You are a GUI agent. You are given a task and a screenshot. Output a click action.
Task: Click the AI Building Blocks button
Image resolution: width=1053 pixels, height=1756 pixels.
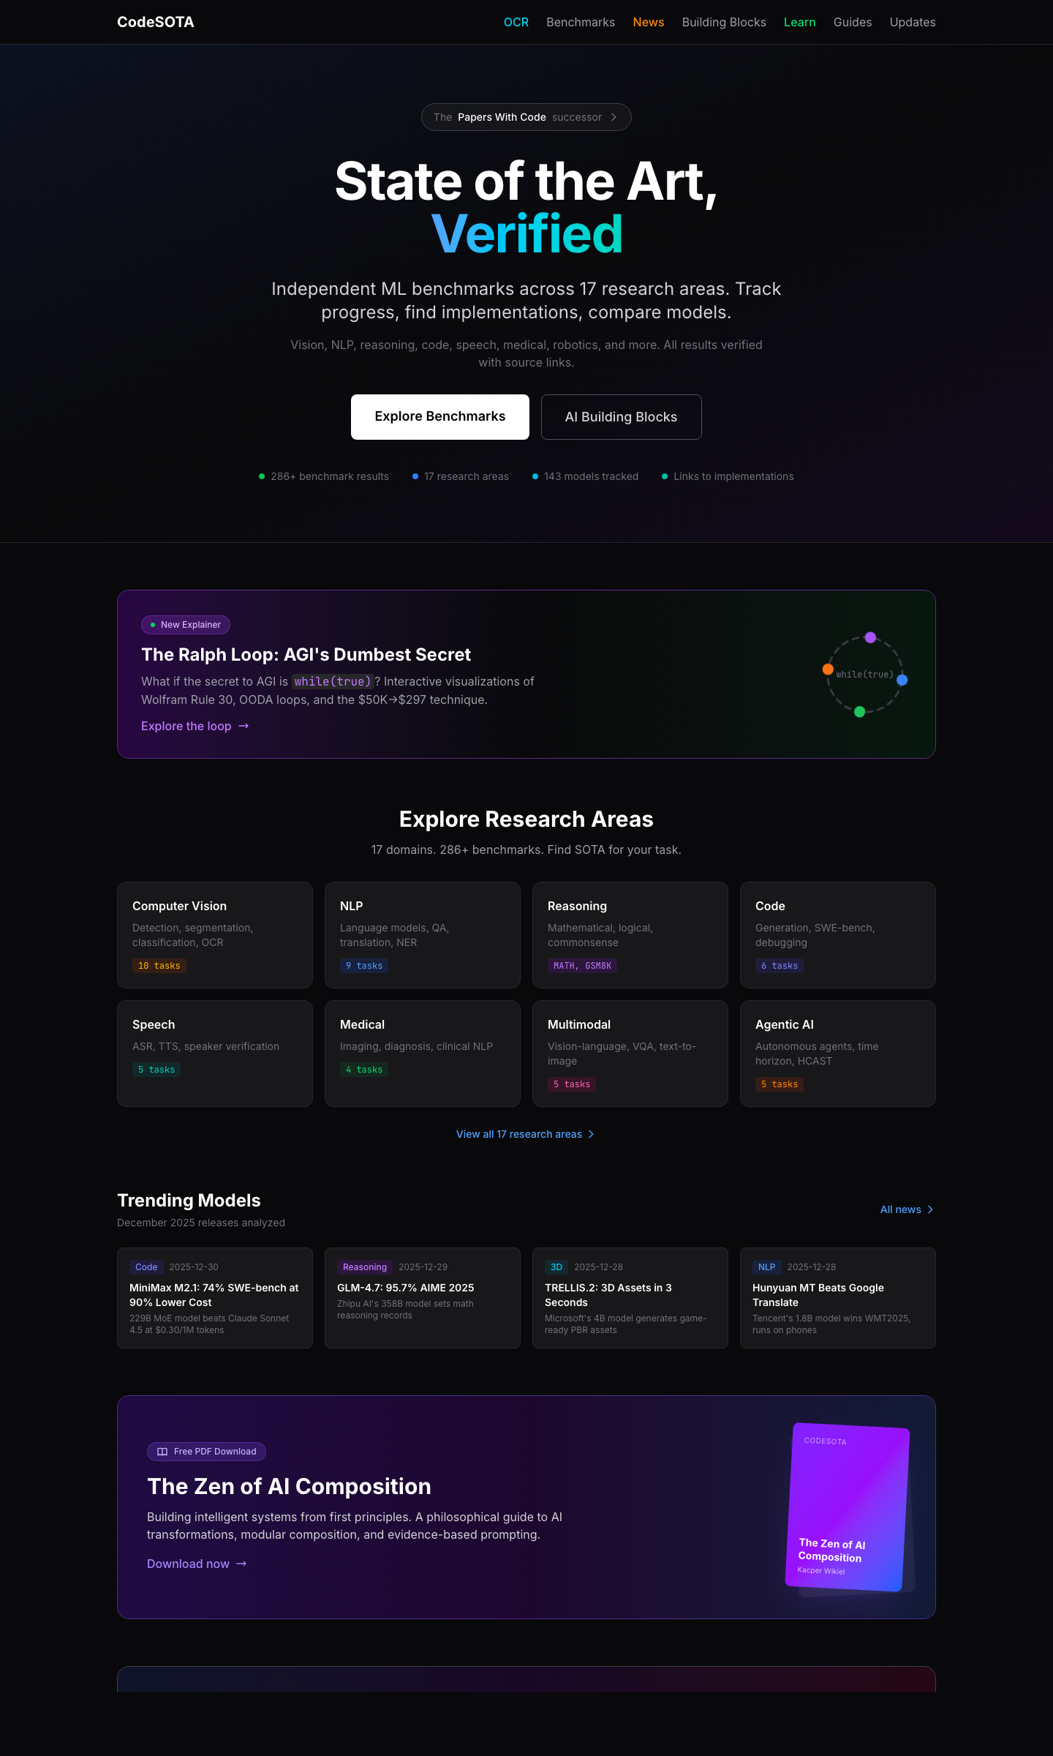[x=622, y=417]
